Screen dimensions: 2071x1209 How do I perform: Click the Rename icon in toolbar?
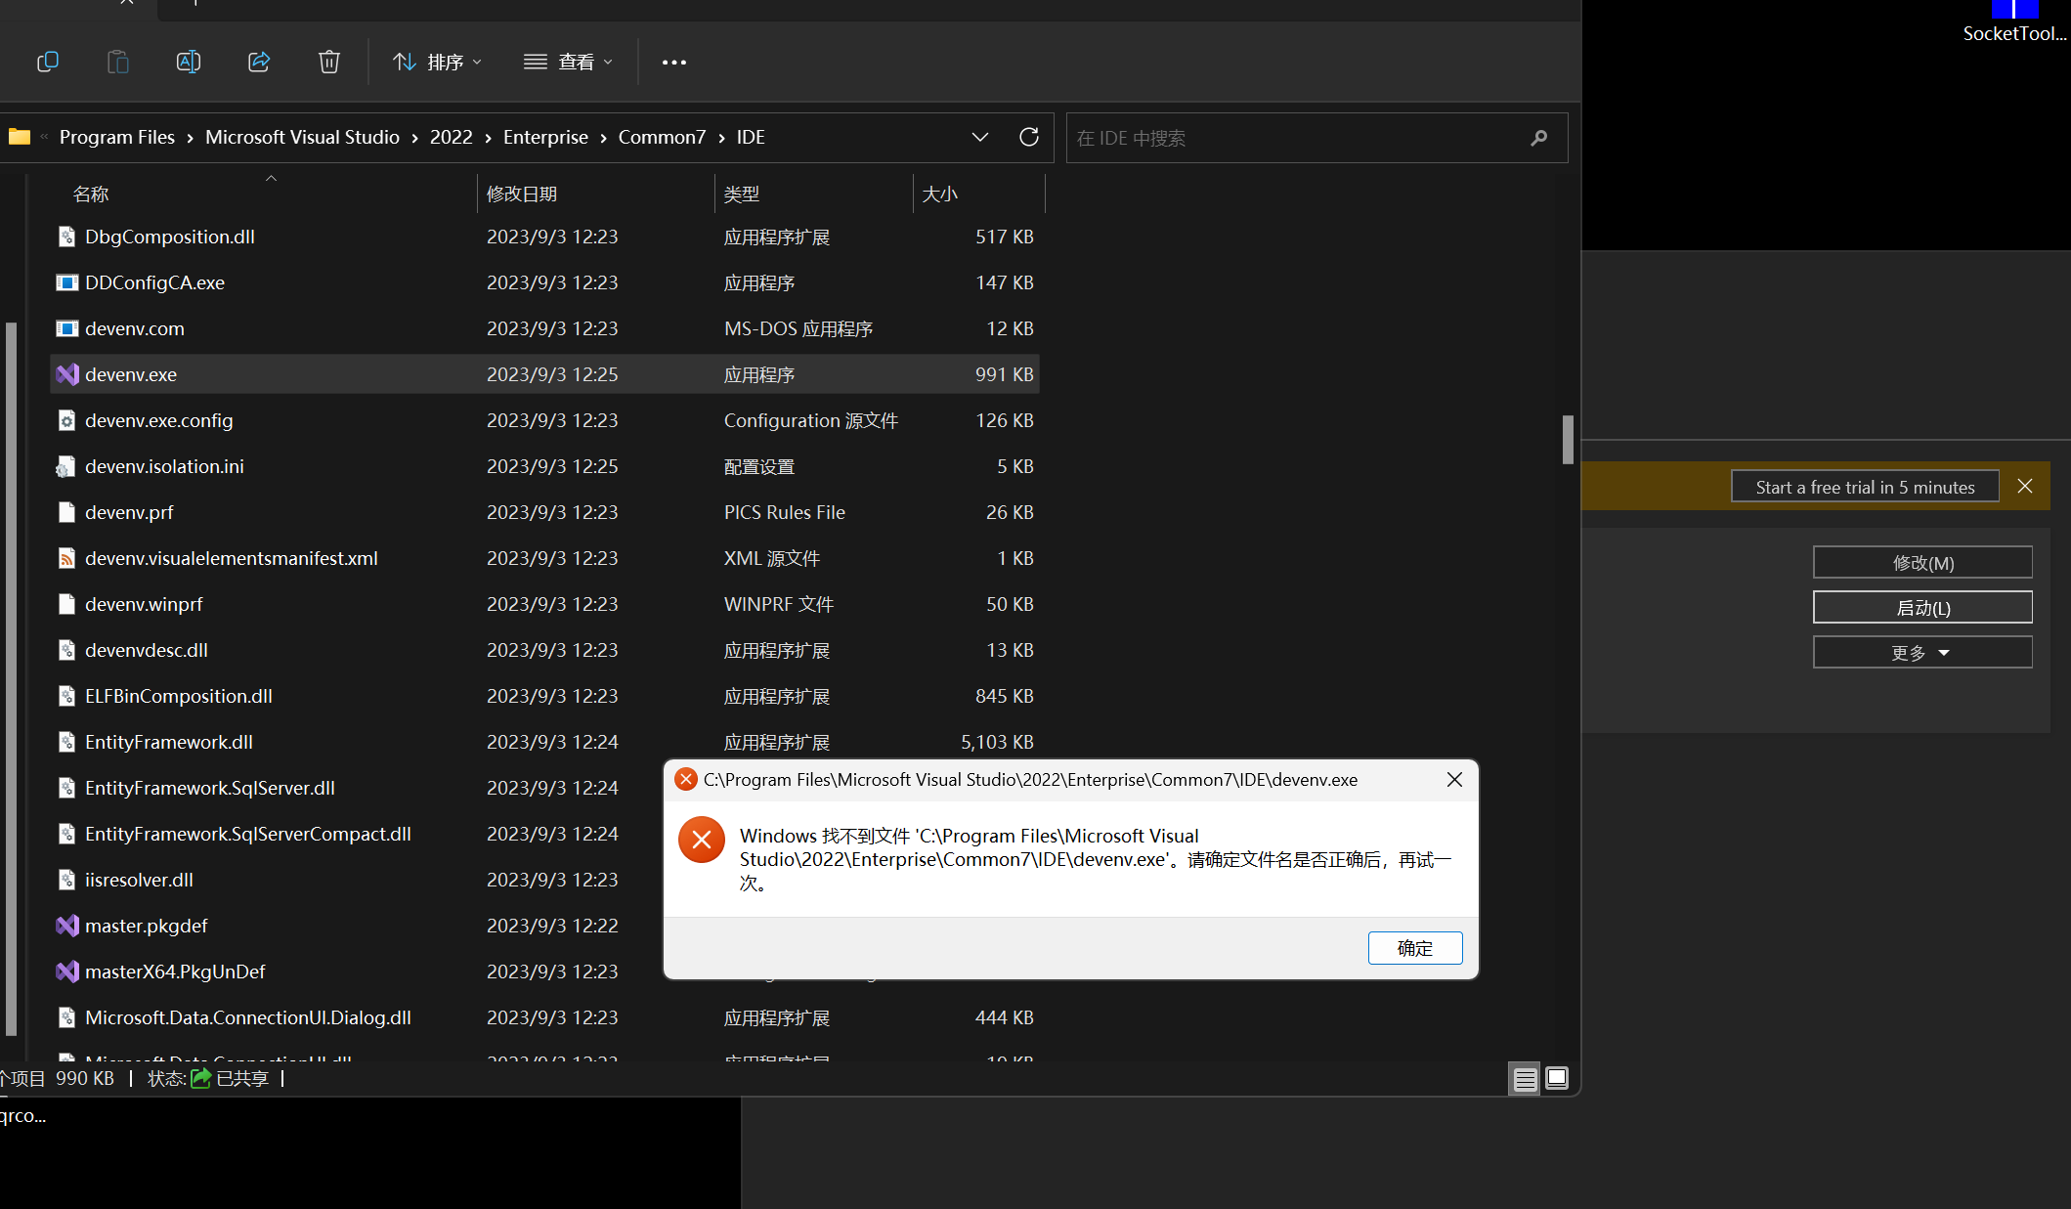click(188, 62)
